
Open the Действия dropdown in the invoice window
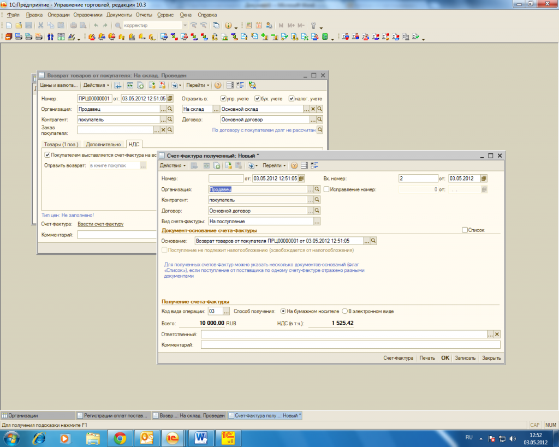click(x=173, y=165)
